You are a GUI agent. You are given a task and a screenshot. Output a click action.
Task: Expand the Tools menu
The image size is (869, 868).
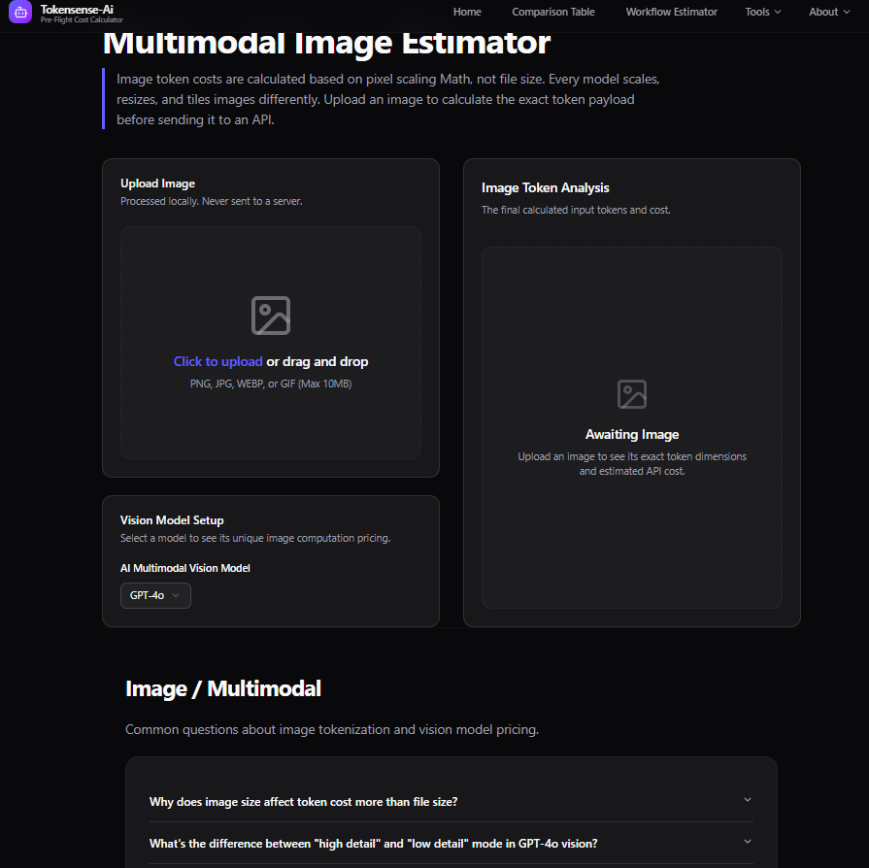tap(762, 12)
